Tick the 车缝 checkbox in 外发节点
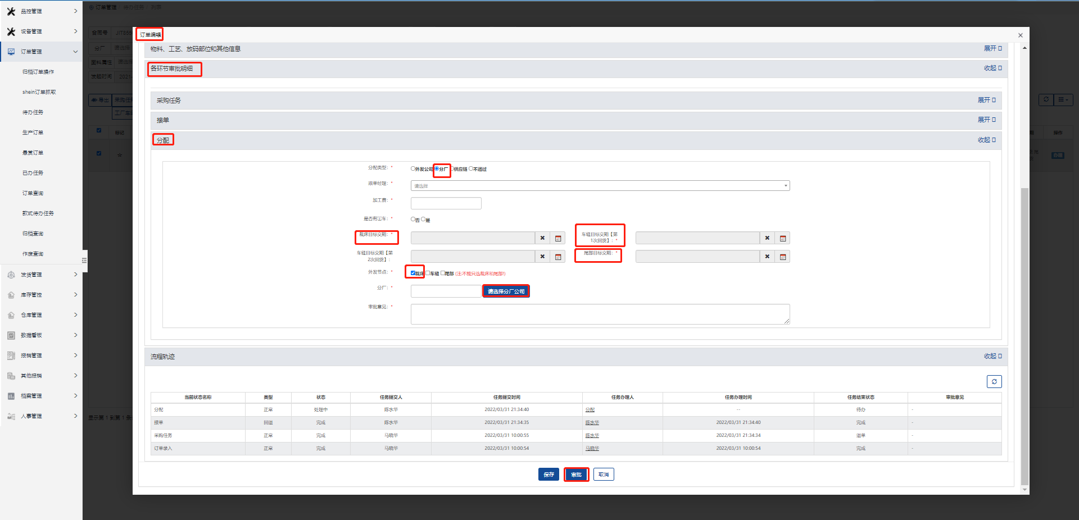The width and height of the screenshot is (1079, 520). point(428,273)
